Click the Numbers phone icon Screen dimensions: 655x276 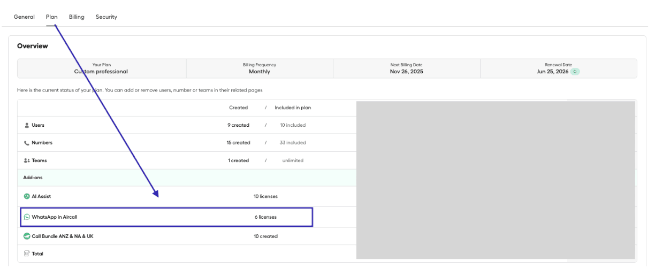tap(27, 143)
